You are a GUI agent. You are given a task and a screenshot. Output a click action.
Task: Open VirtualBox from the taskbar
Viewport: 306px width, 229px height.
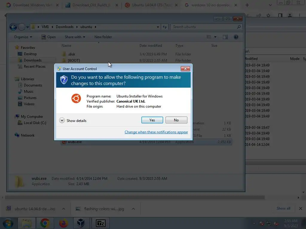pos(81,223)
